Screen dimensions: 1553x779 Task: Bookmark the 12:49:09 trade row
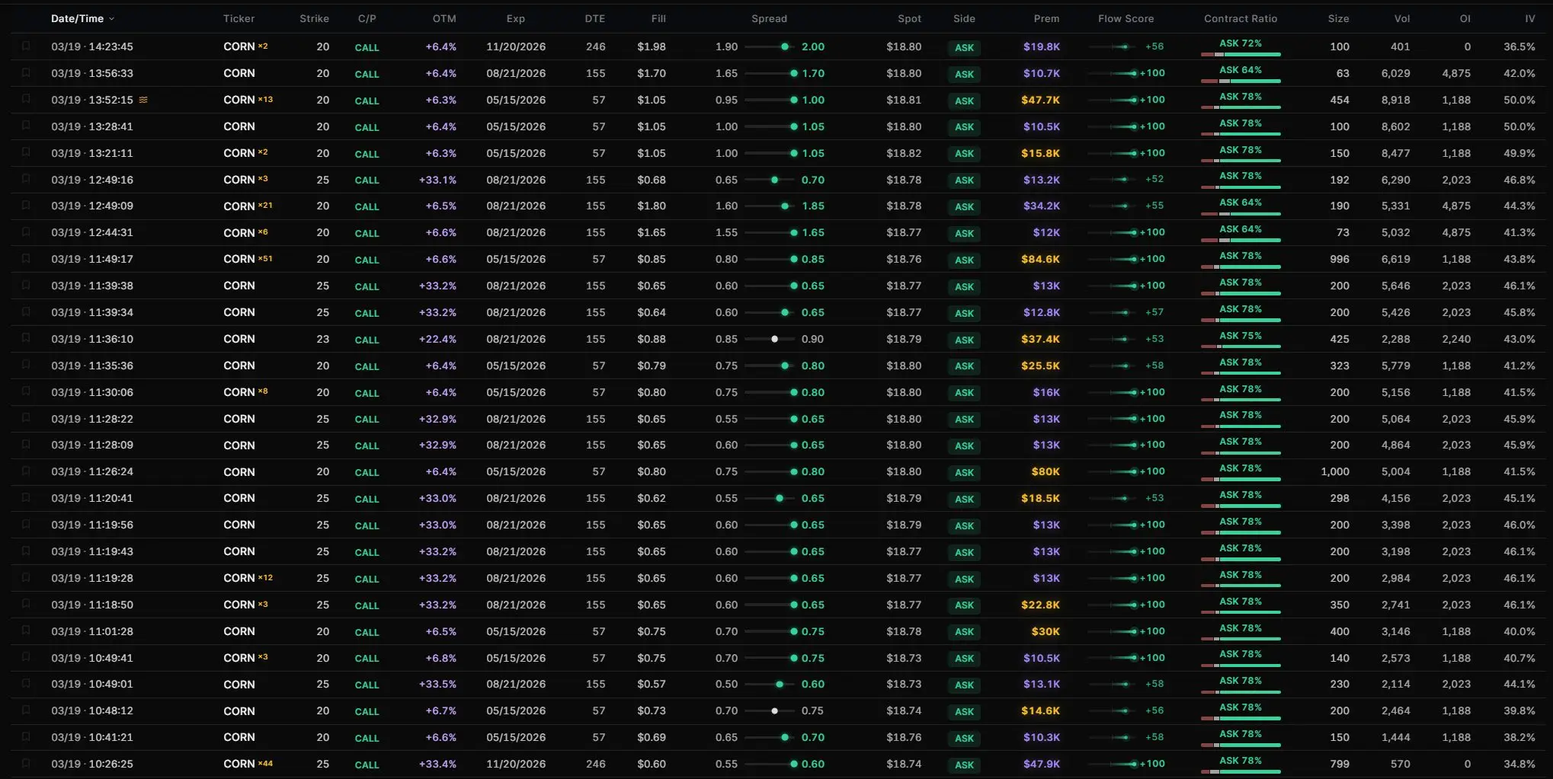pos(26,206)
